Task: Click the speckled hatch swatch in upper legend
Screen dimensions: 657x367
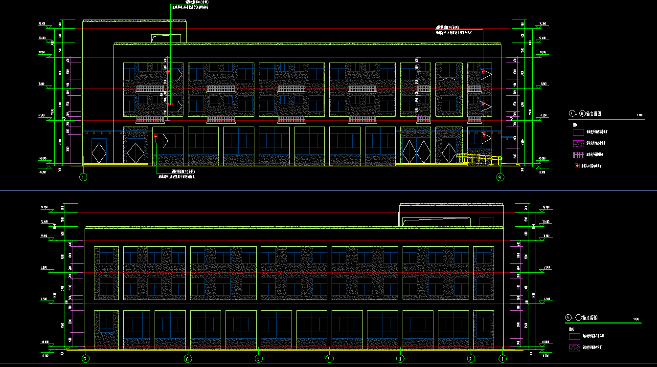Action: click(x=578, y=144)
